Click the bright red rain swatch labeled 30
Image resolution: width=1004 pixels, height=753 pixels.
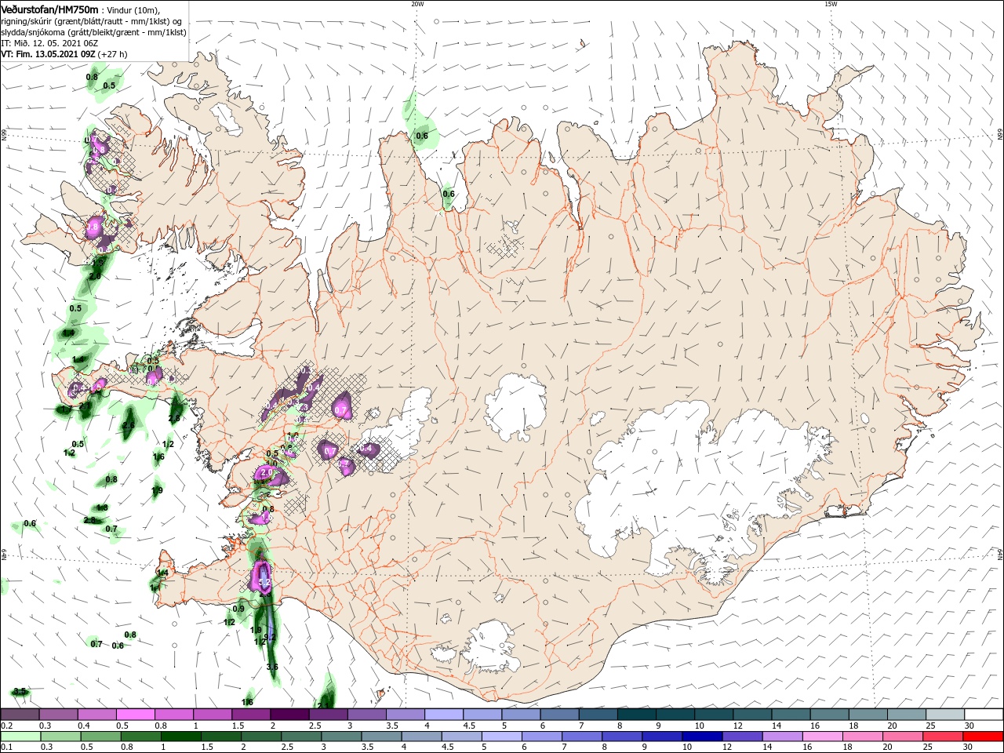pos(982,737)
